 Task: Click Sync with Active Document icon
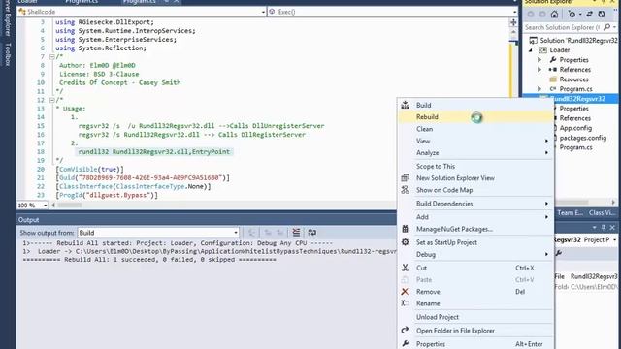click(x=589, y=15)
